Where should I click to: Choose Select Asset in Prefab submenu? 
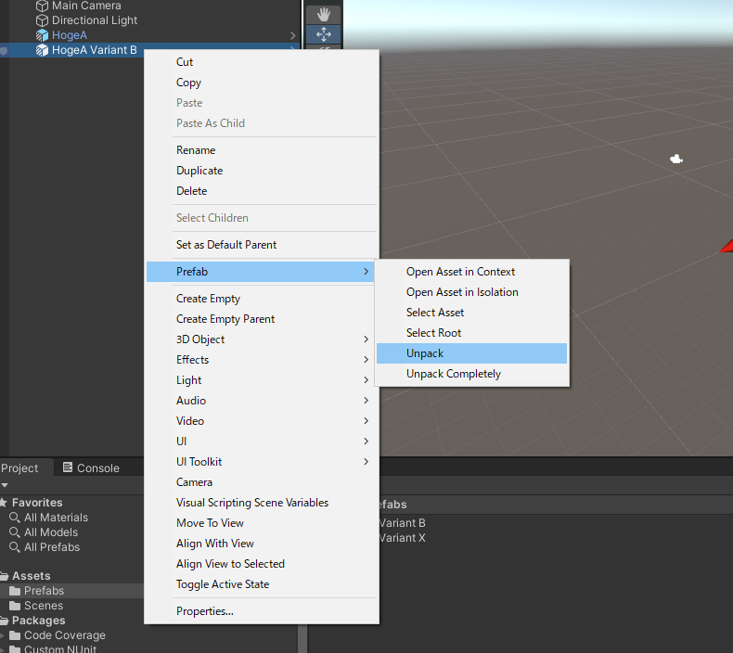[x=471, y=313]
